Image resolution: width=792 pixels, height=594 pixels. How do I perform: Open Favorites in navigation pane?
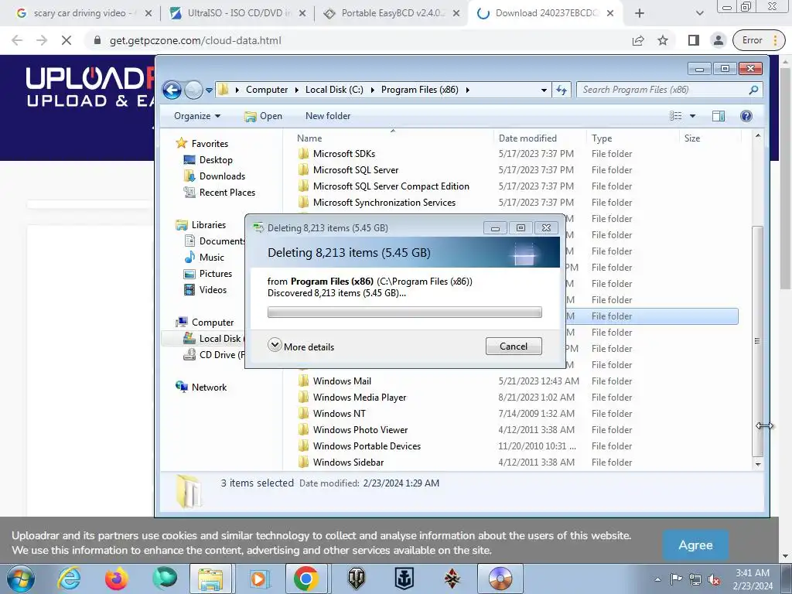coord(210,143)
